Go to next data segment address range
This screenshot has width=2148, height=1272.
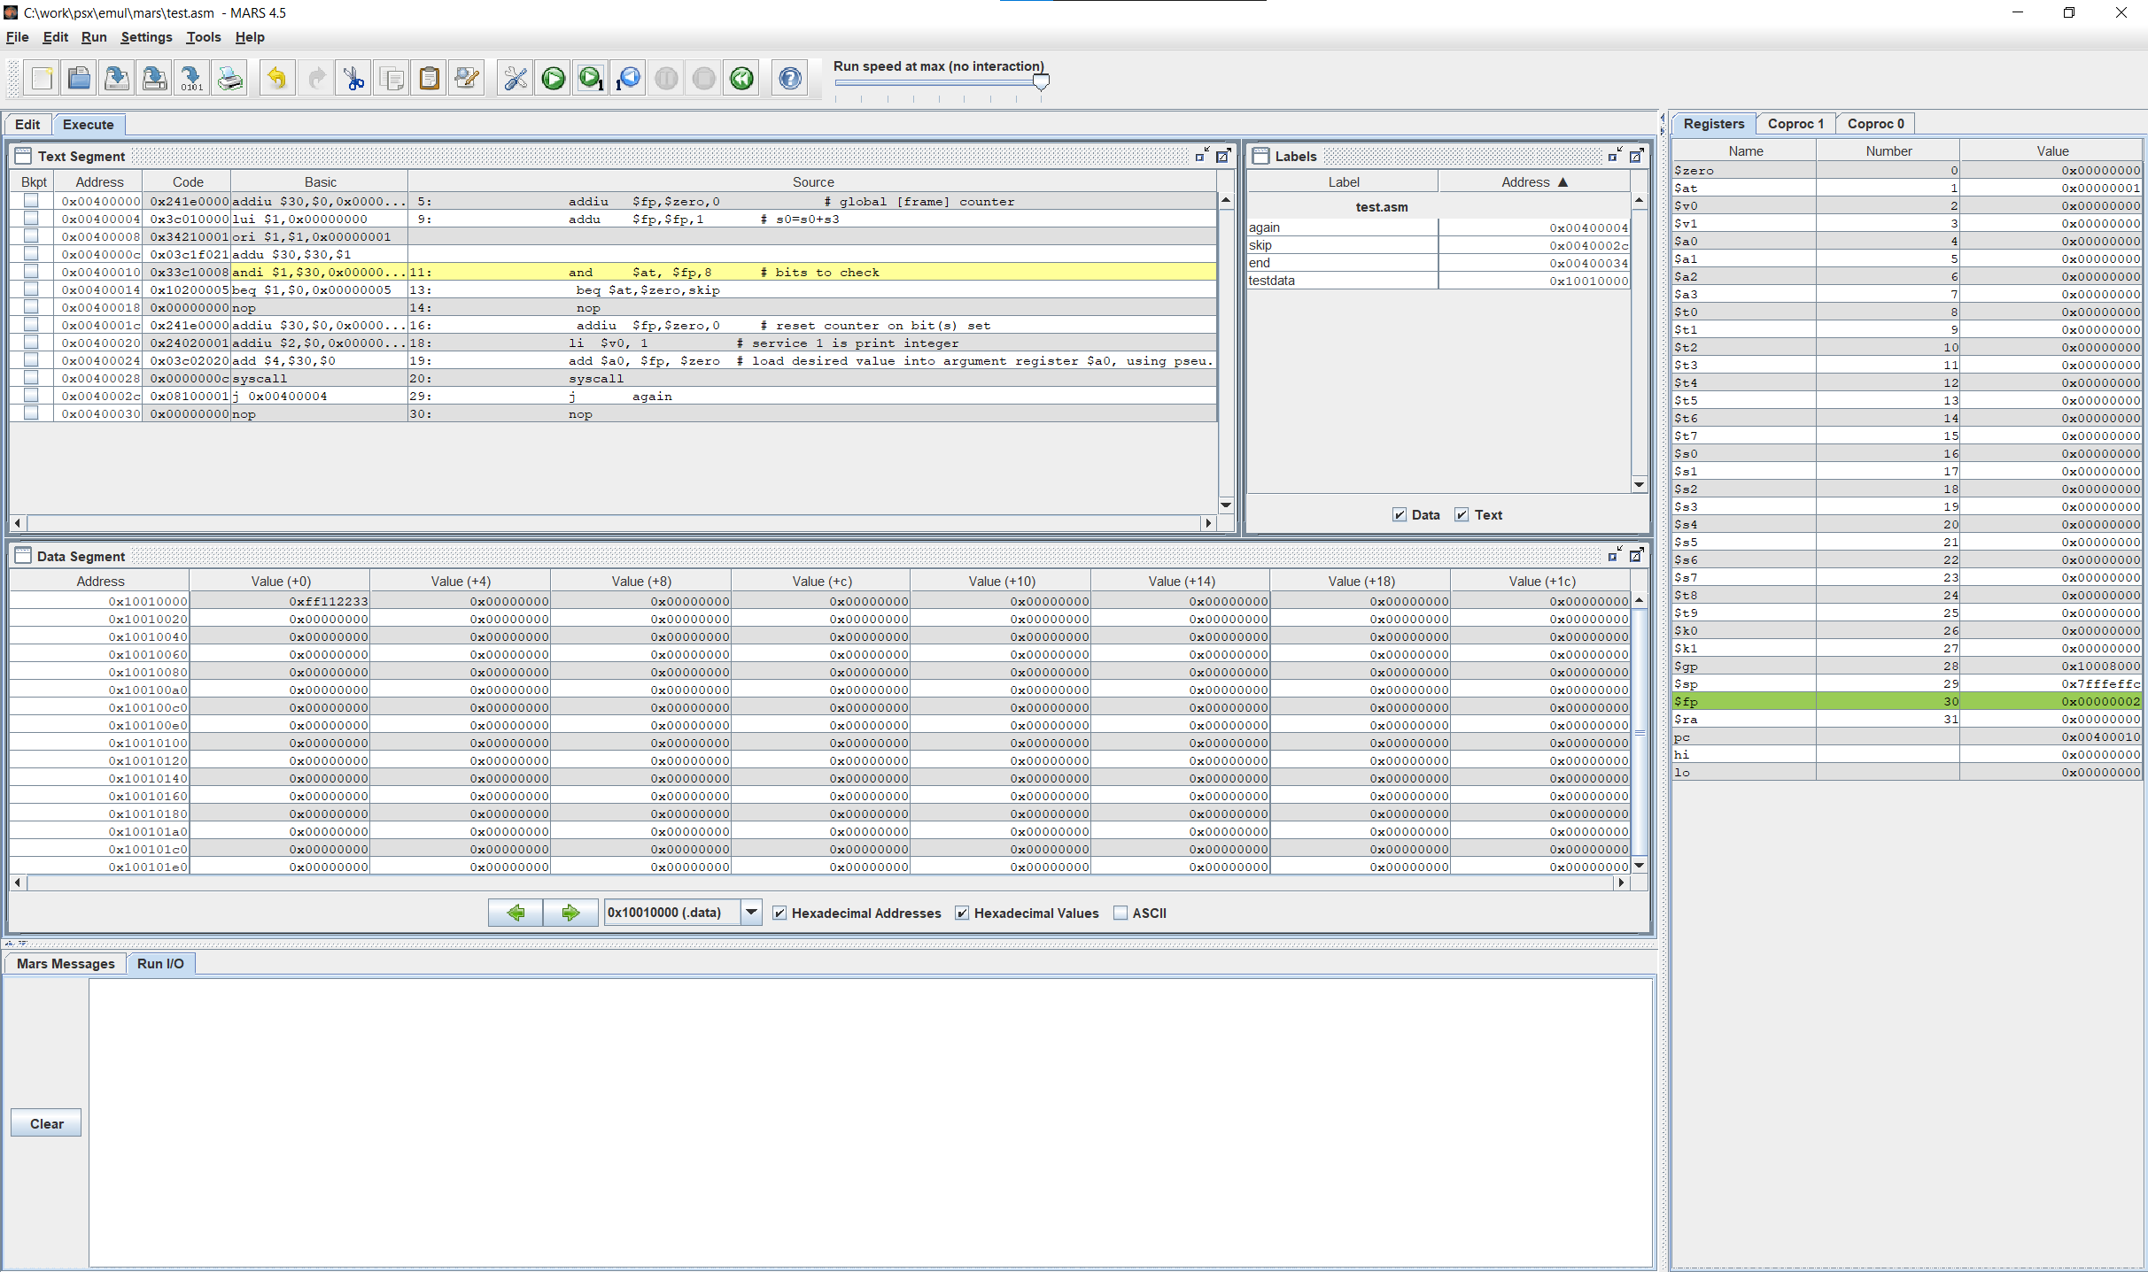click(570, 913)
